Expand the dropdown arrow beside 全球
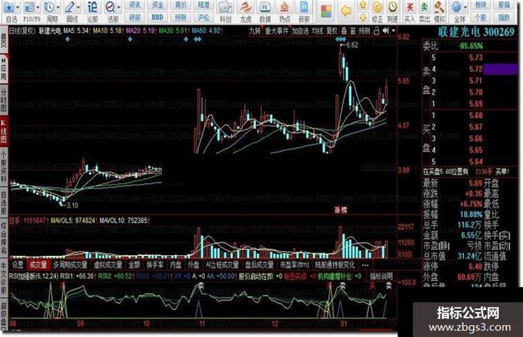Viewport: 523px width, 337px height. click(x=465, y=7)
